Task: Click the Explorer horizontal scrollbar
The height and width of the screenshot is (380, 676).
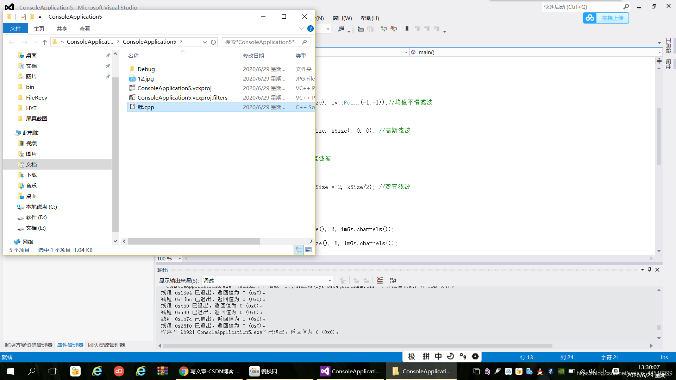Action: coord(194,241)
